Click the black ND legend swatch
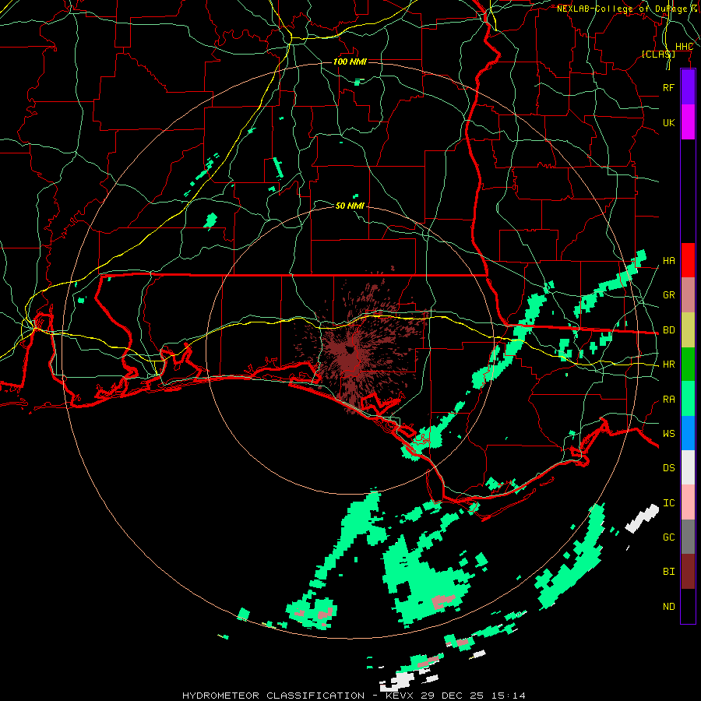 pyautogui.click(x=688, y=606)
